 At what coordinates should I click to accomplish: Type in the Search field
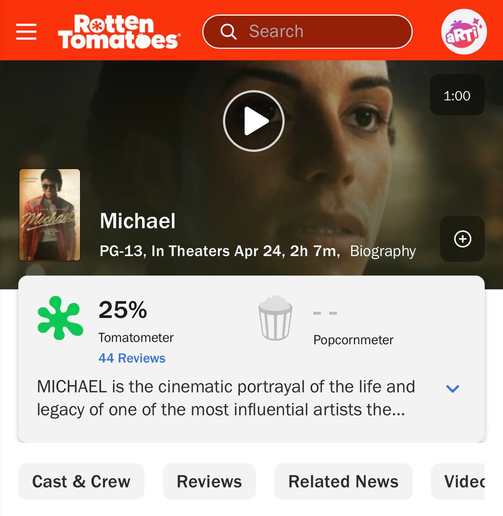tap(322, 31)
